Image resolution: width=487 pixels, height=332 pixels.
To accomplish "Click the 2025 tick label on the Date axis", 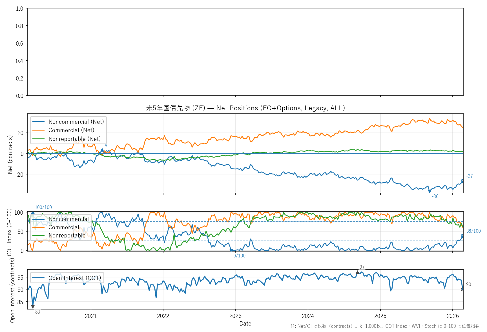I will click(x=380, y=316).
